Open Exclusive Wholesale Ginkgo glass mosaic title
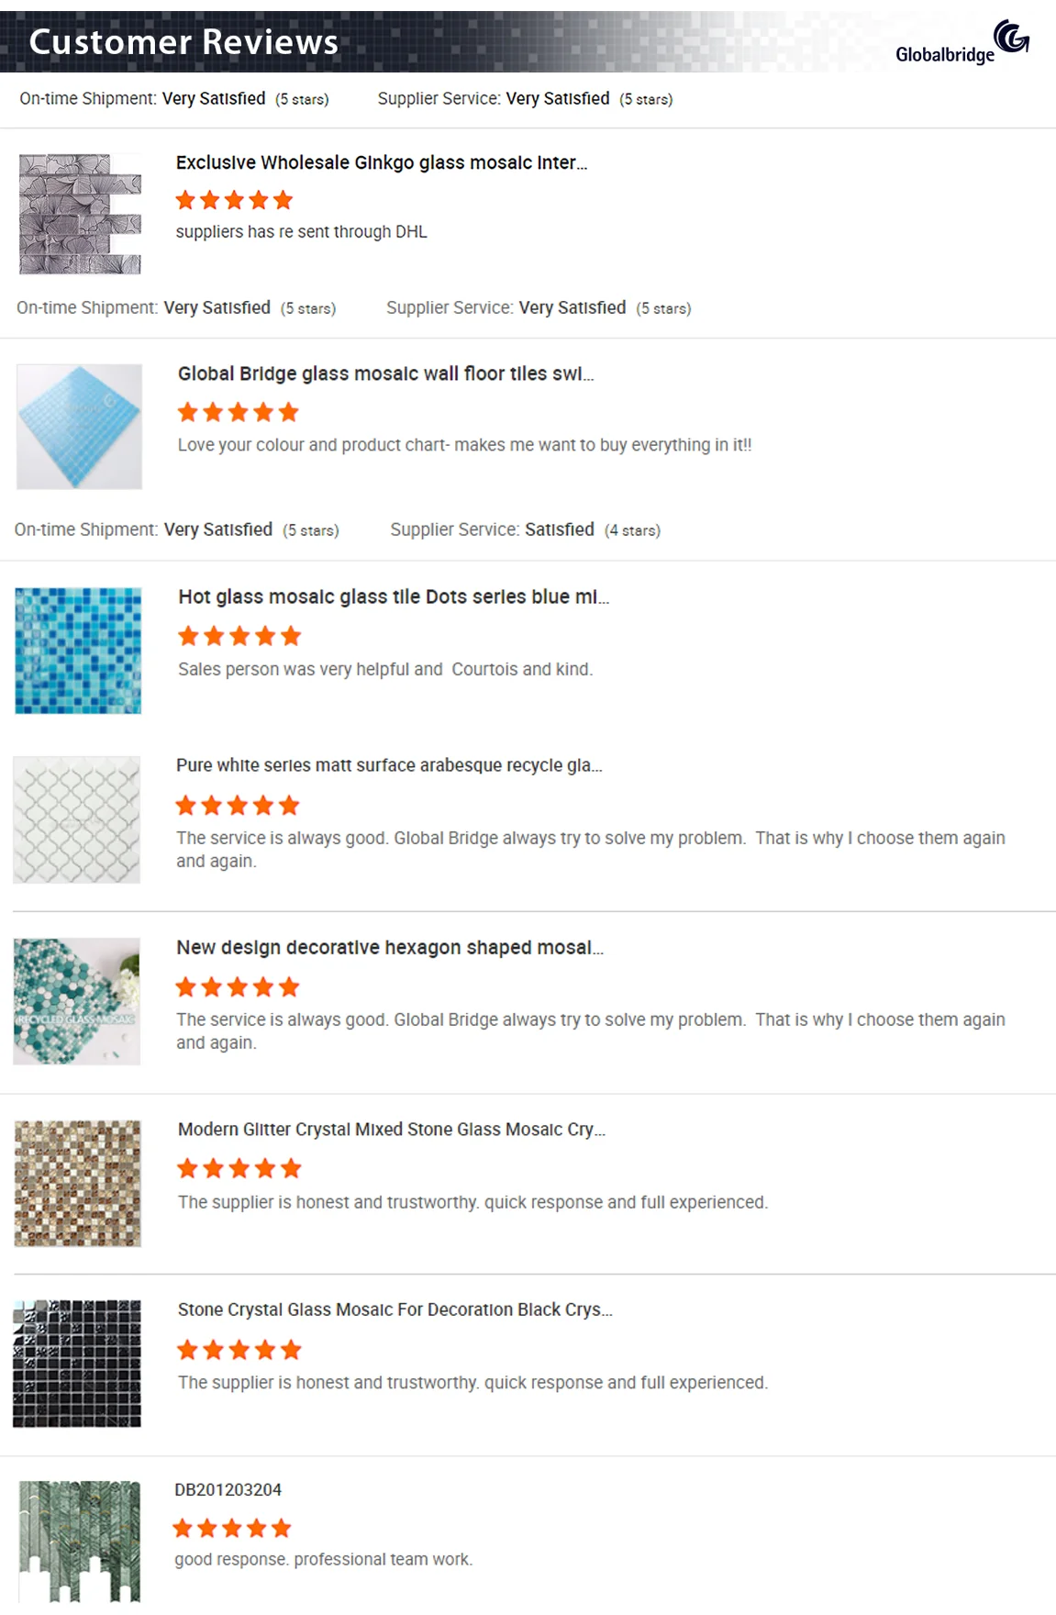 pos(381,162)
